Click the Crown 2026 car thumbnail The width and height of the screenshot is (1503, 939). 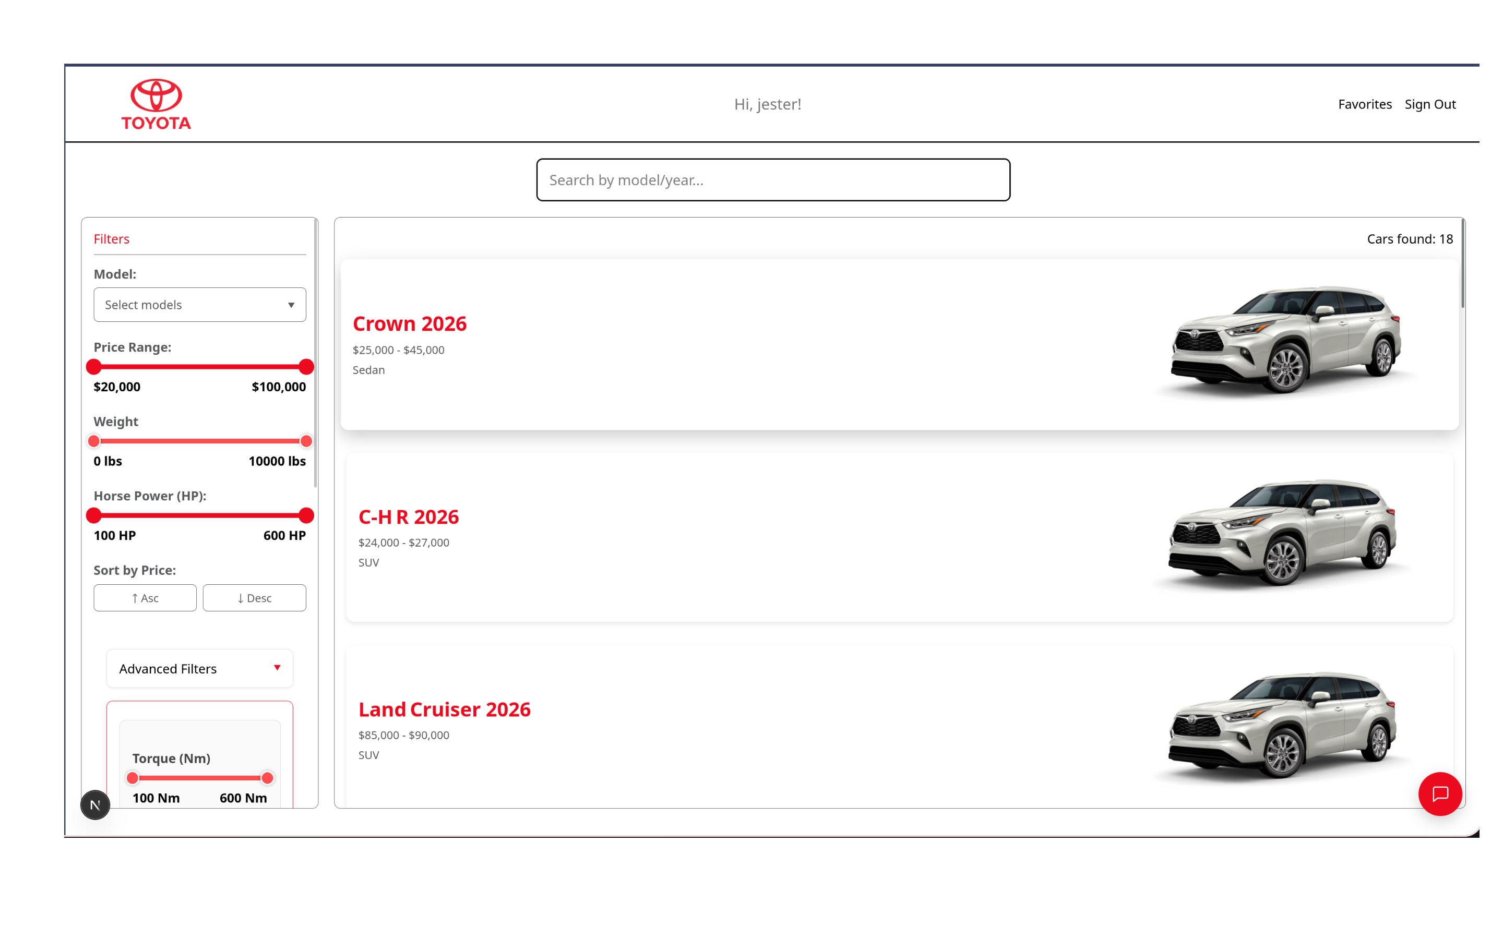coord(1285,340)
